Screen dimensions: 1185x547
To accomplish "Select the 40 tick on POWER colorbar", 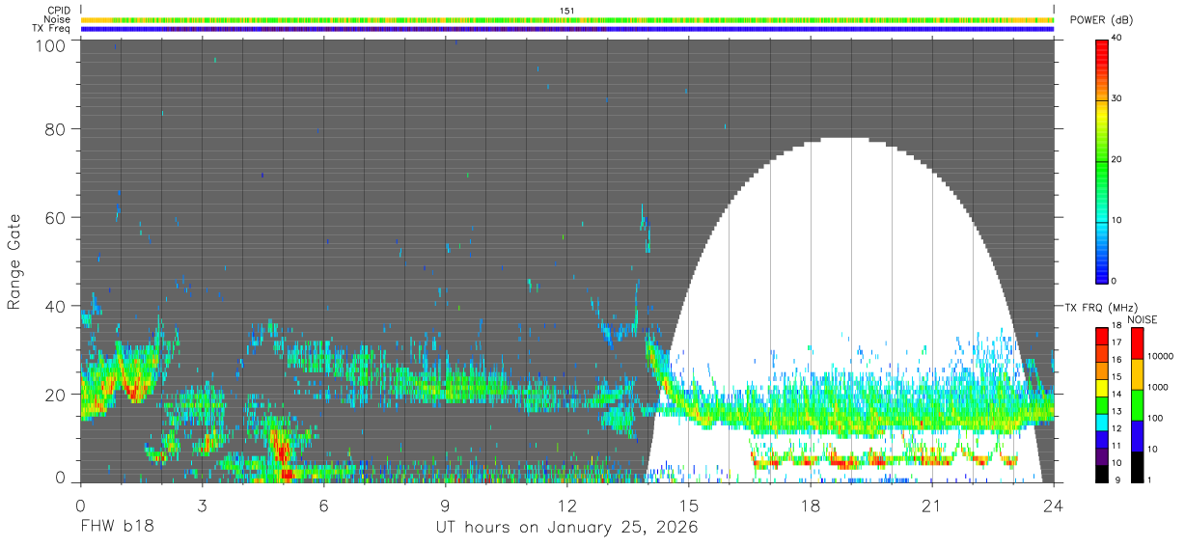I will (x=1117, y=39).
